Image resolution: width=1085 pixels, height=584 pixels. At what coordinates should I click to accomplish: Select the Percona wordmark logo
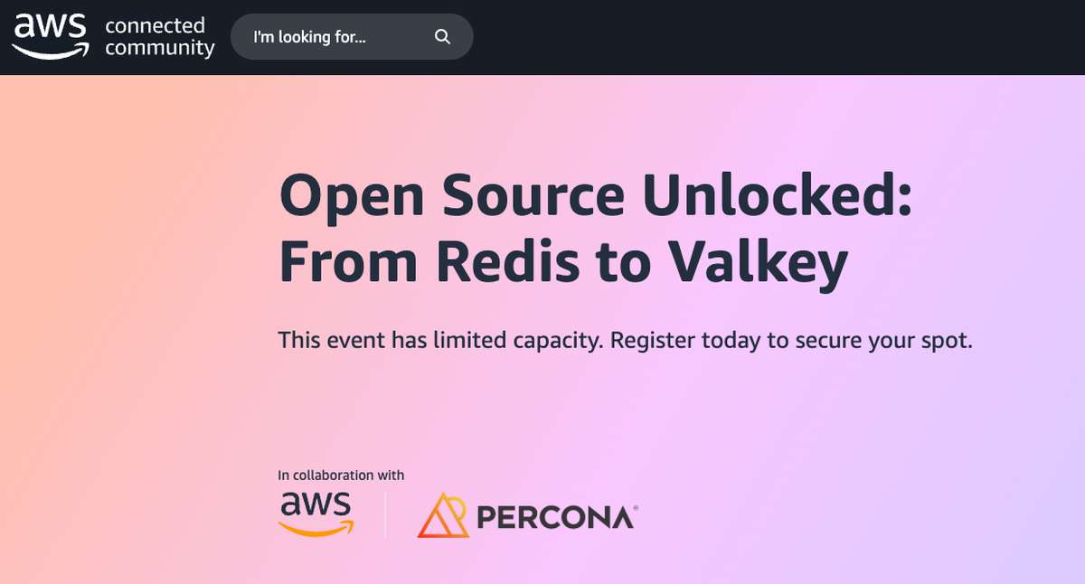tap(554, 517)
